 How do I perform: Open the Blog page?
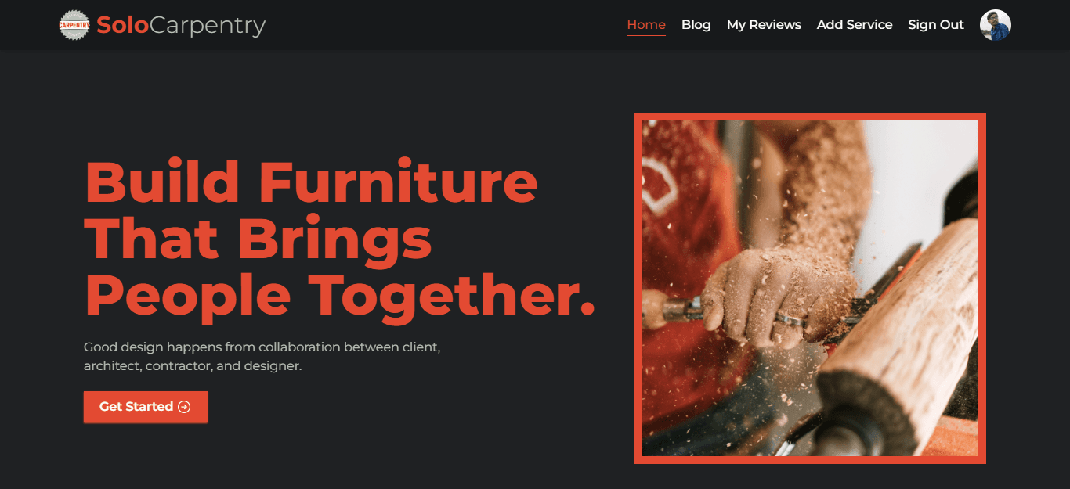coord(696,25)
